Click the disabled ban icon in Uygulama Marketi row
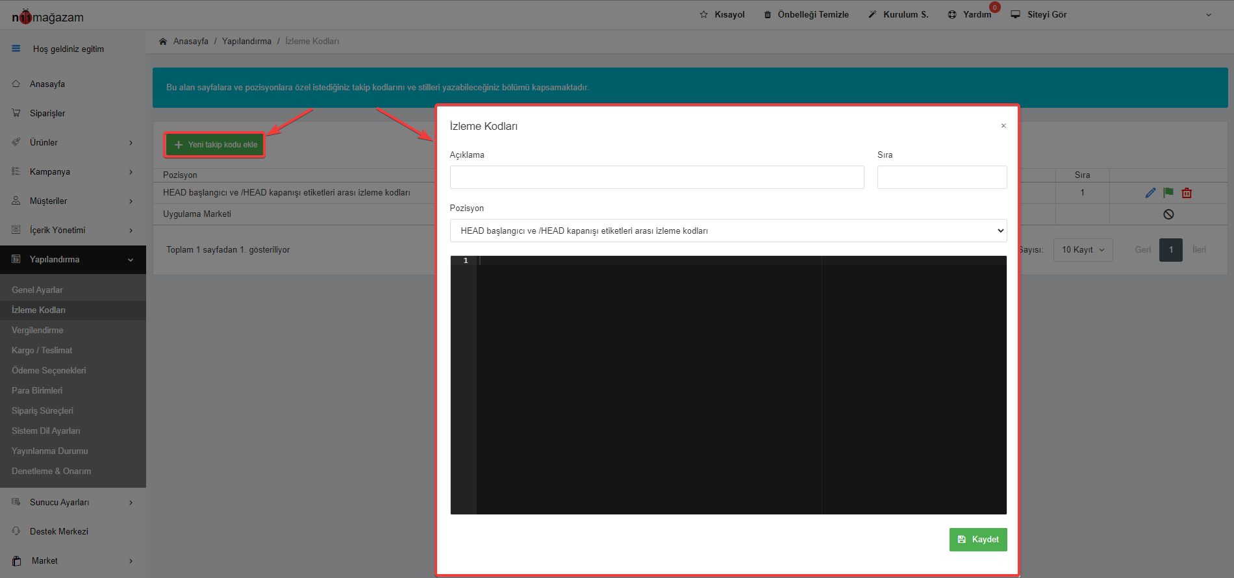 [x=1168, y=214]
